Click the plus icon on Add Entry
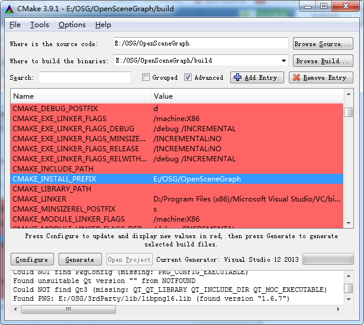Screen dimensions: 364x325 [237, 77]
